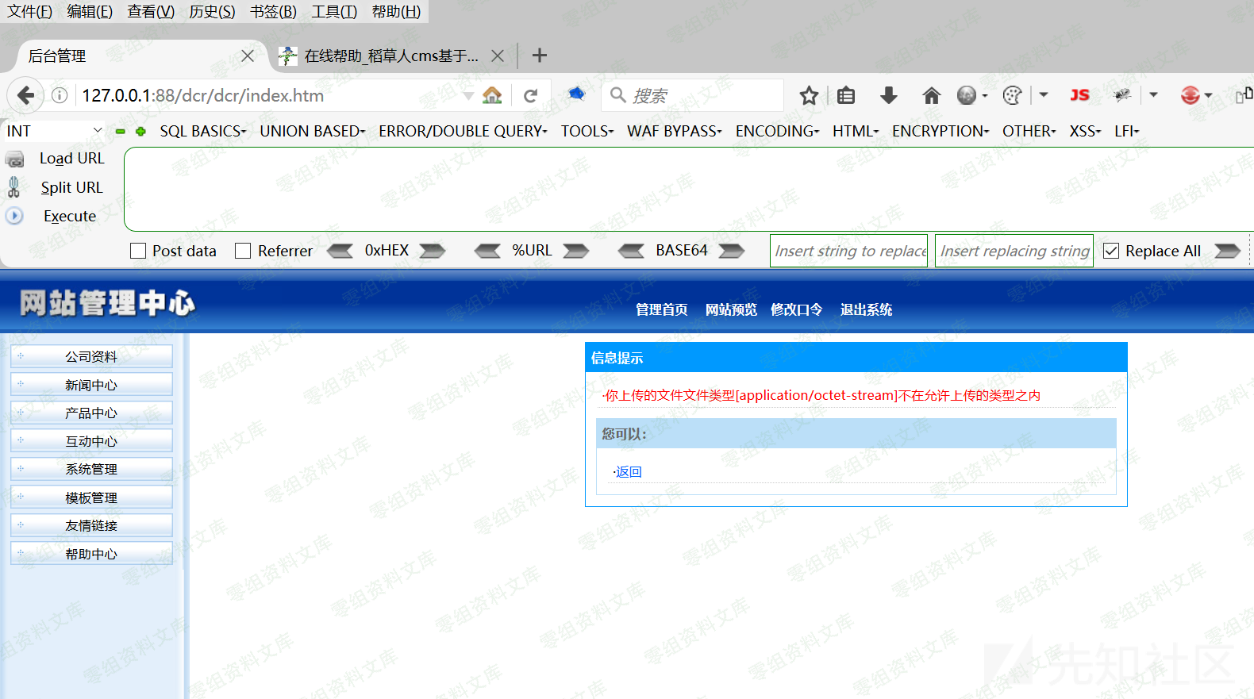This screenshot has width=1254, height=699.
Task: Open the WAF BYPASS dropdown
Action: click(674, 131)
